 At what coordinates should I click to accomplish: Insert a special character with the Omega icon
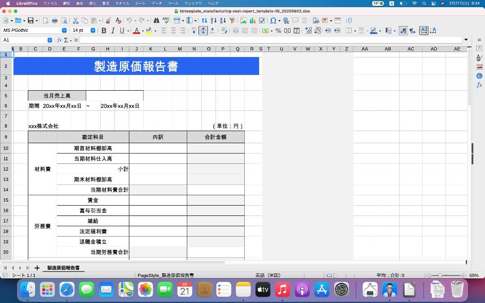[x=272, y=20]
